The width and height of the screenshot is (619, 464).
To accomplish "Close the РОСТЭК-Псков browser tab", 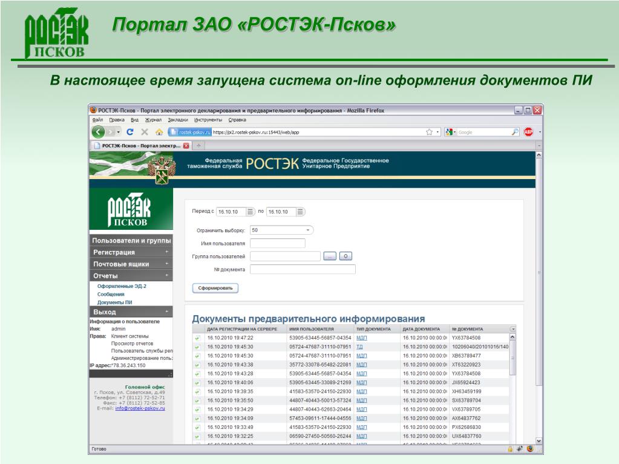I will tap(186, 146).
